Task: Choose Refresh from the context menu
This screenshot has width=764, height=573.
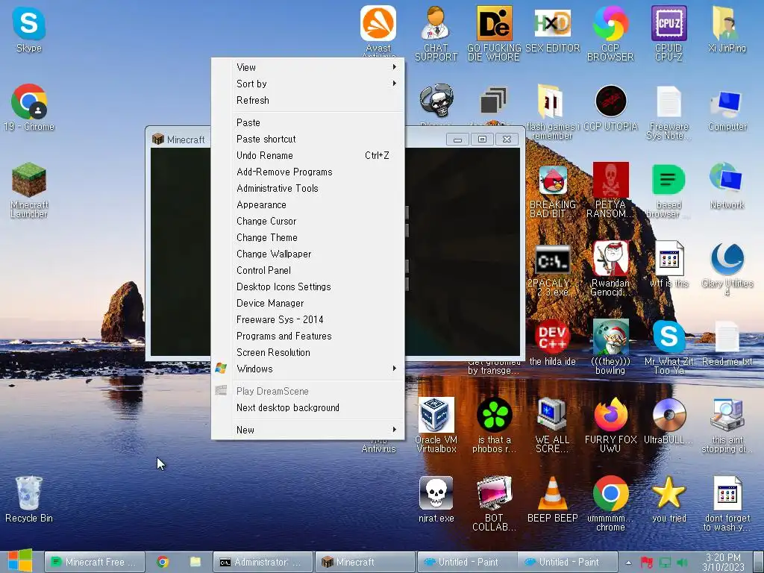Action: click(x=308, y=101)
